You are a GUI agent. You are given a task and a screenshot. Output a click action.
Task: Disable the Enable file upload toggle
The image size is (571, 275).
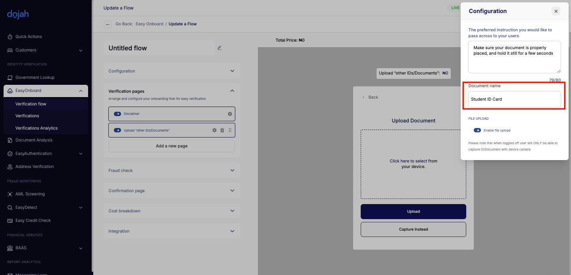coord(477,130)
